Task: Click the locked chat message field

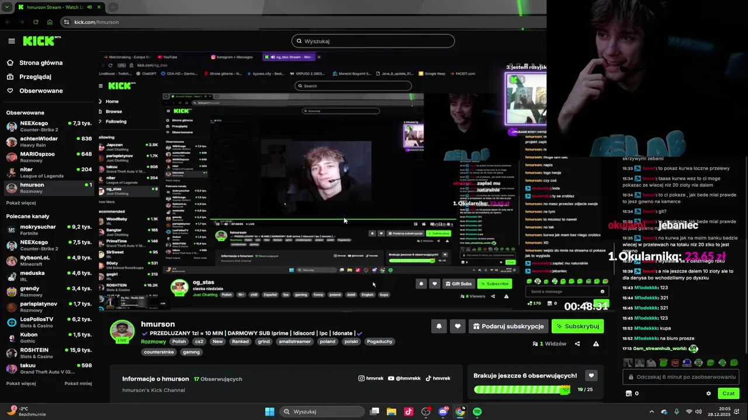Action: 681,377
